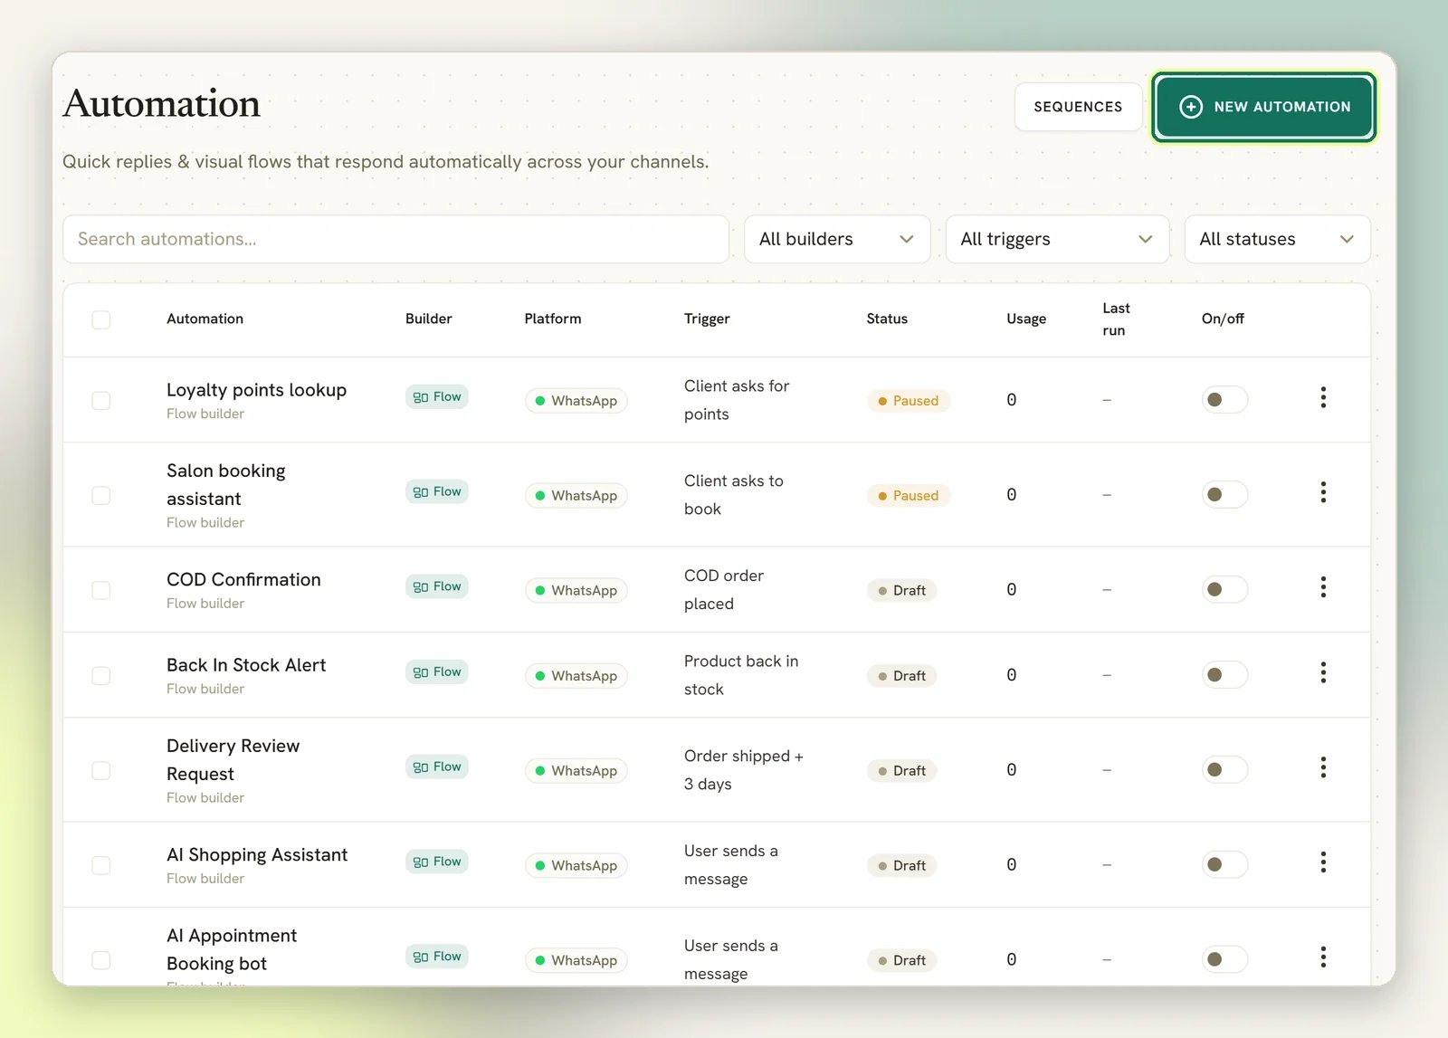Click the Status column header
1448x1038 pixels.
click(x=887, y=319)
